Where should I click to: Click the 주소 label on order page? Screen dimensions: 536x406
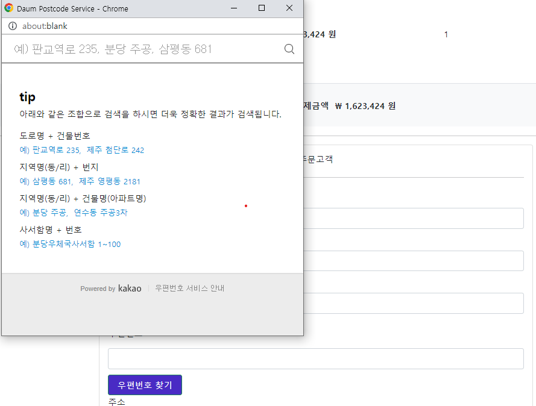click(x=116, y=402)
